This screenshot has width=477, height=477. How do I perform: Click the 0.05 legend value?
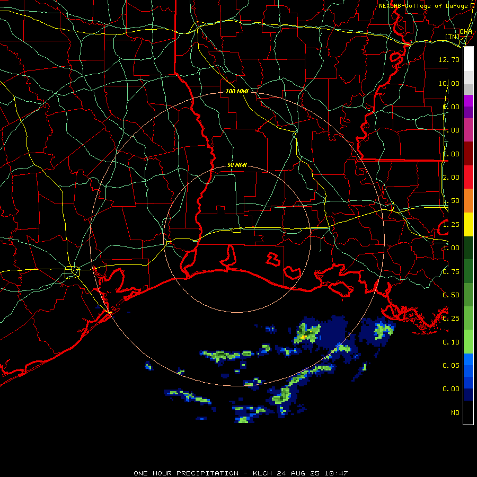[x=451, y=366]
